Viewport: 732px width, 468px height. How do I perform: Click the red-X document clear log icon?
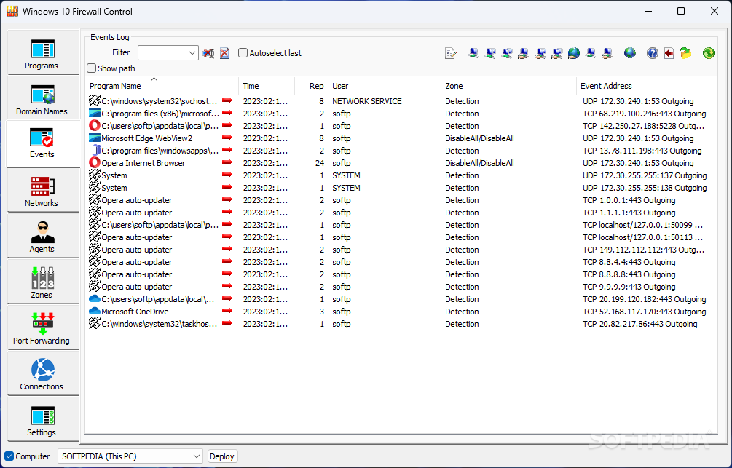coord(224,53)
